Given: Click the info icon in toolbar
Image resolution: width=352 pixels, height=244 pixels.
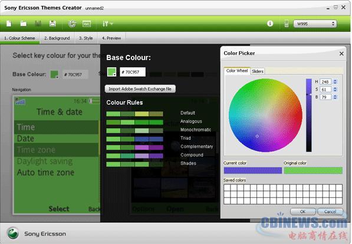Looking at the screenshot, I should pos(270,24).
